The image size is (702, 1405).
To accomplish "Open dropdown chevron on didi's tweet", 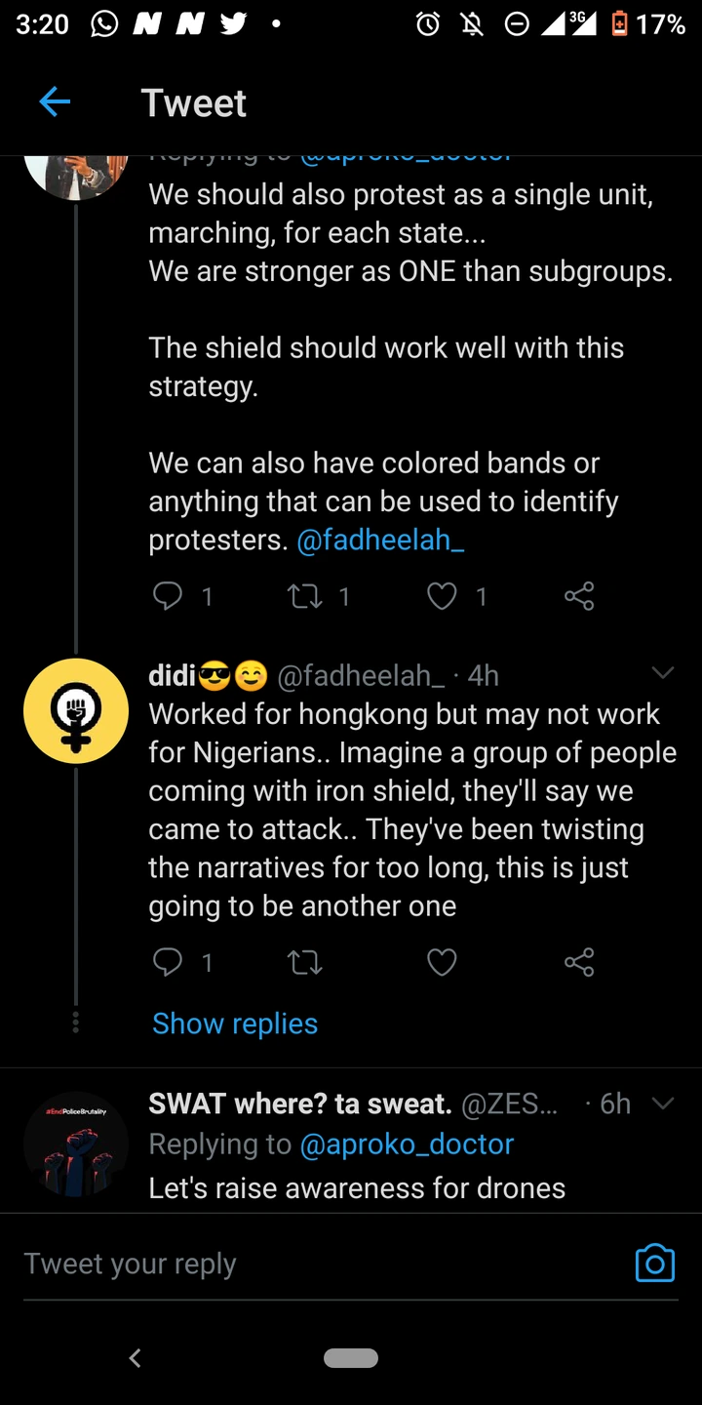I will pos(663,673).
